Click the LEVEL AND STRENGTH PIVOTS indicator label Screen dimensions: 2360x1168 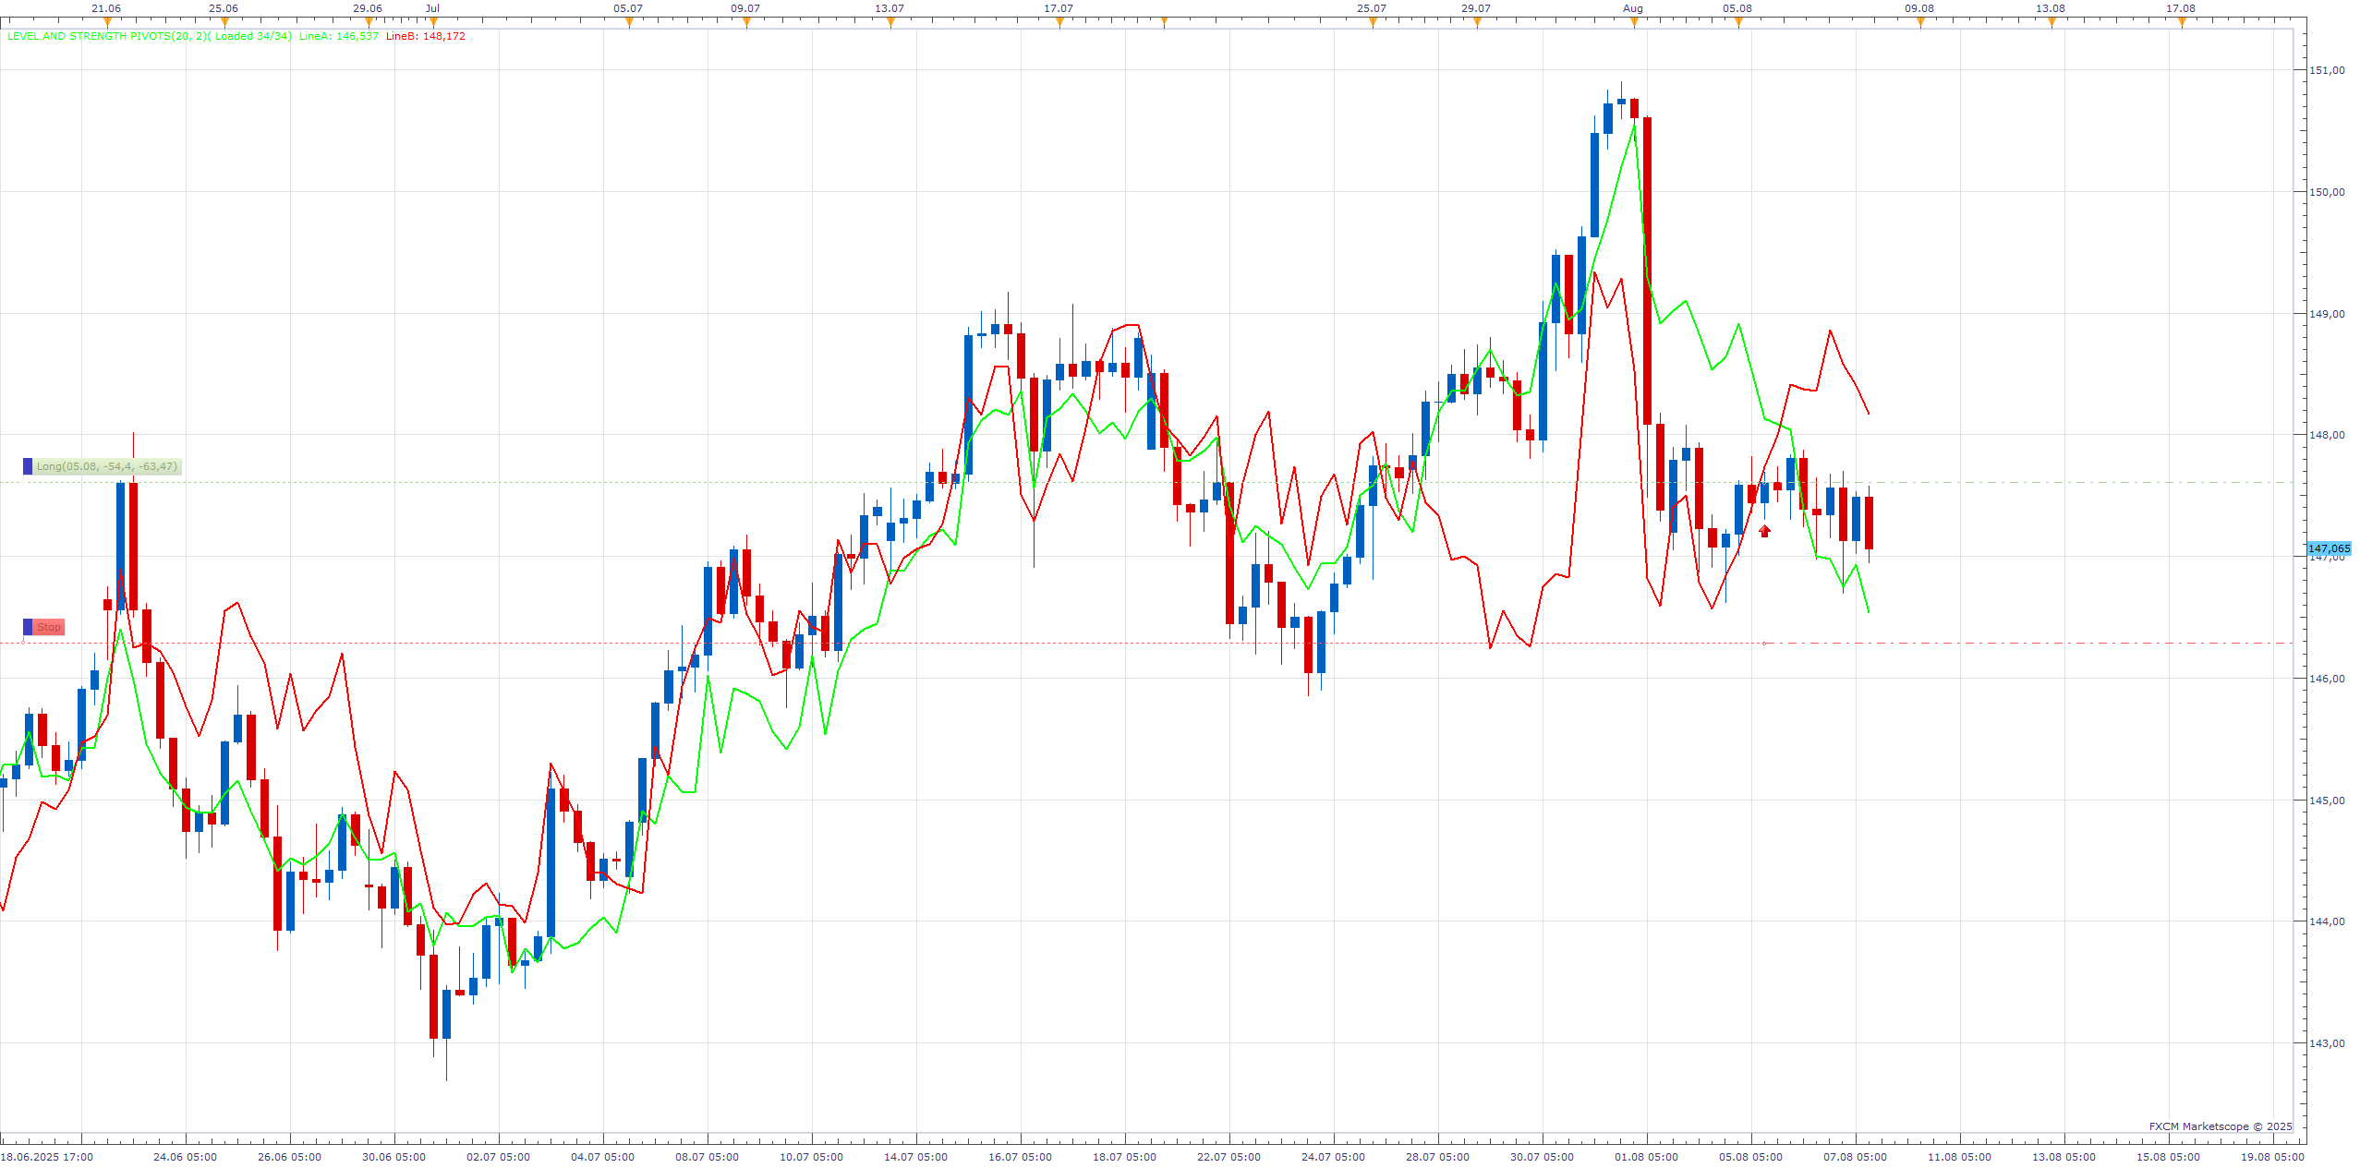tap(150, 37)
